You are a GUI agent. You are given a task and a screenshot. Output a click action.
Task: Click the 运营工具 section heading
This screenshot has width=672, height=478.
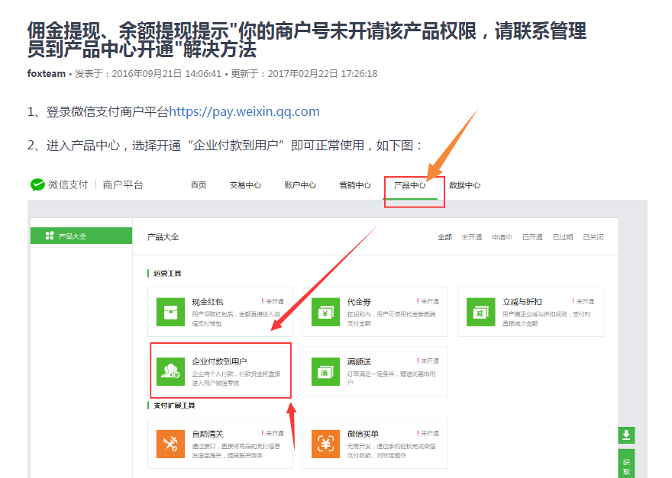[167, 274]
